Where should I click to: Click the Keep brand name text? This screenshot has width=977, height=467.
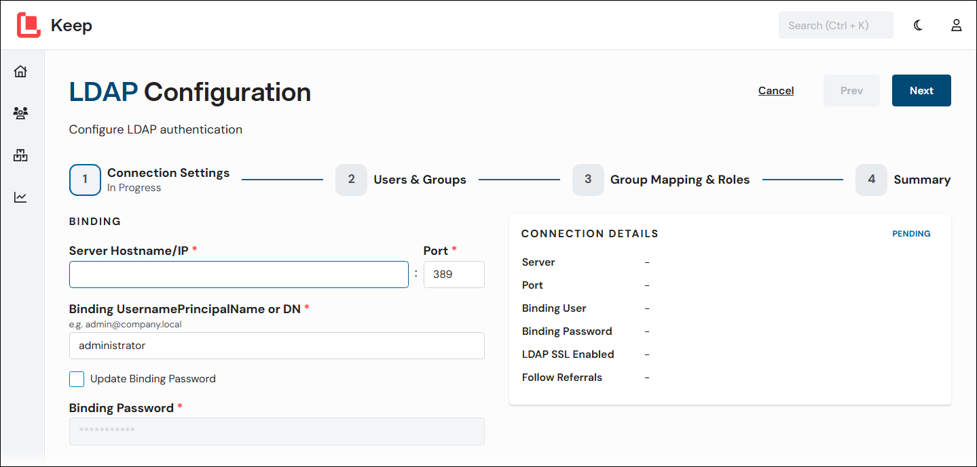71,26
